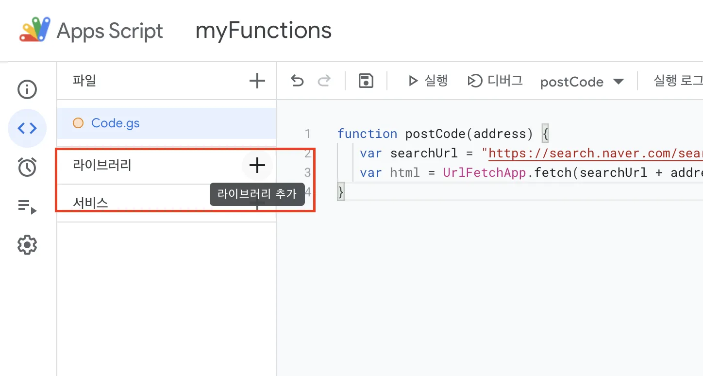Image resolution: width=703 pixels, height=376 pixels.
Task: Open the postCode function dropdown
Action: coord(582,82)
